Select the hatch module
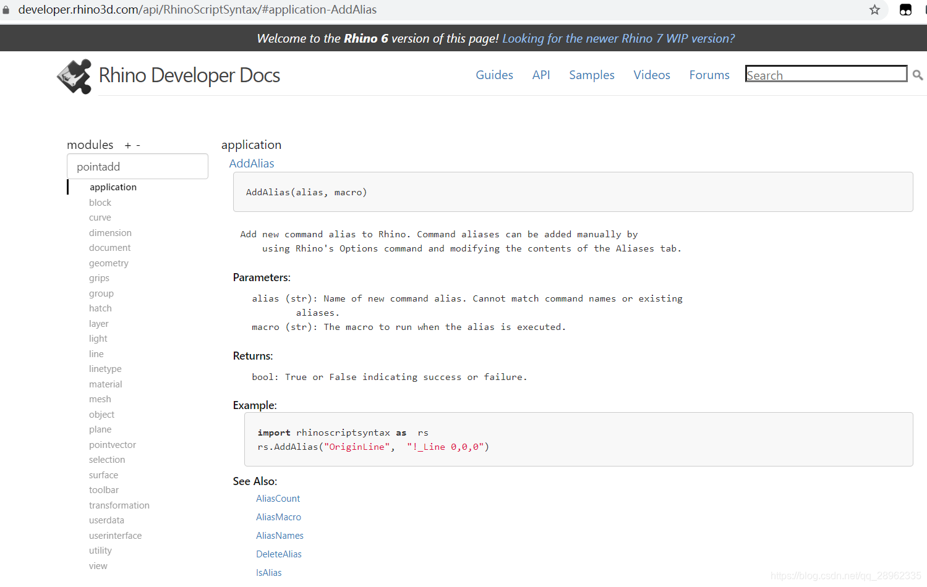Viewport: 927px width, 587px height. click(100, 308)
